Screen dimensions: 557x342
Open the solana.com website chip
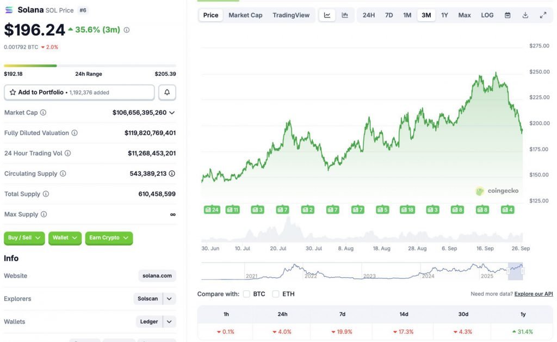click(x=158, y=276)
